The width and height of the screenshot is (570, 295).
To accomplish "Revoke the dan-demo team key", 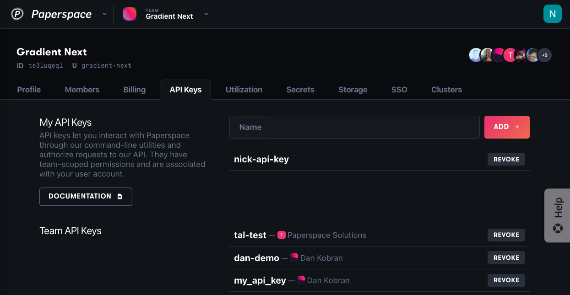I will pos(506,257).
